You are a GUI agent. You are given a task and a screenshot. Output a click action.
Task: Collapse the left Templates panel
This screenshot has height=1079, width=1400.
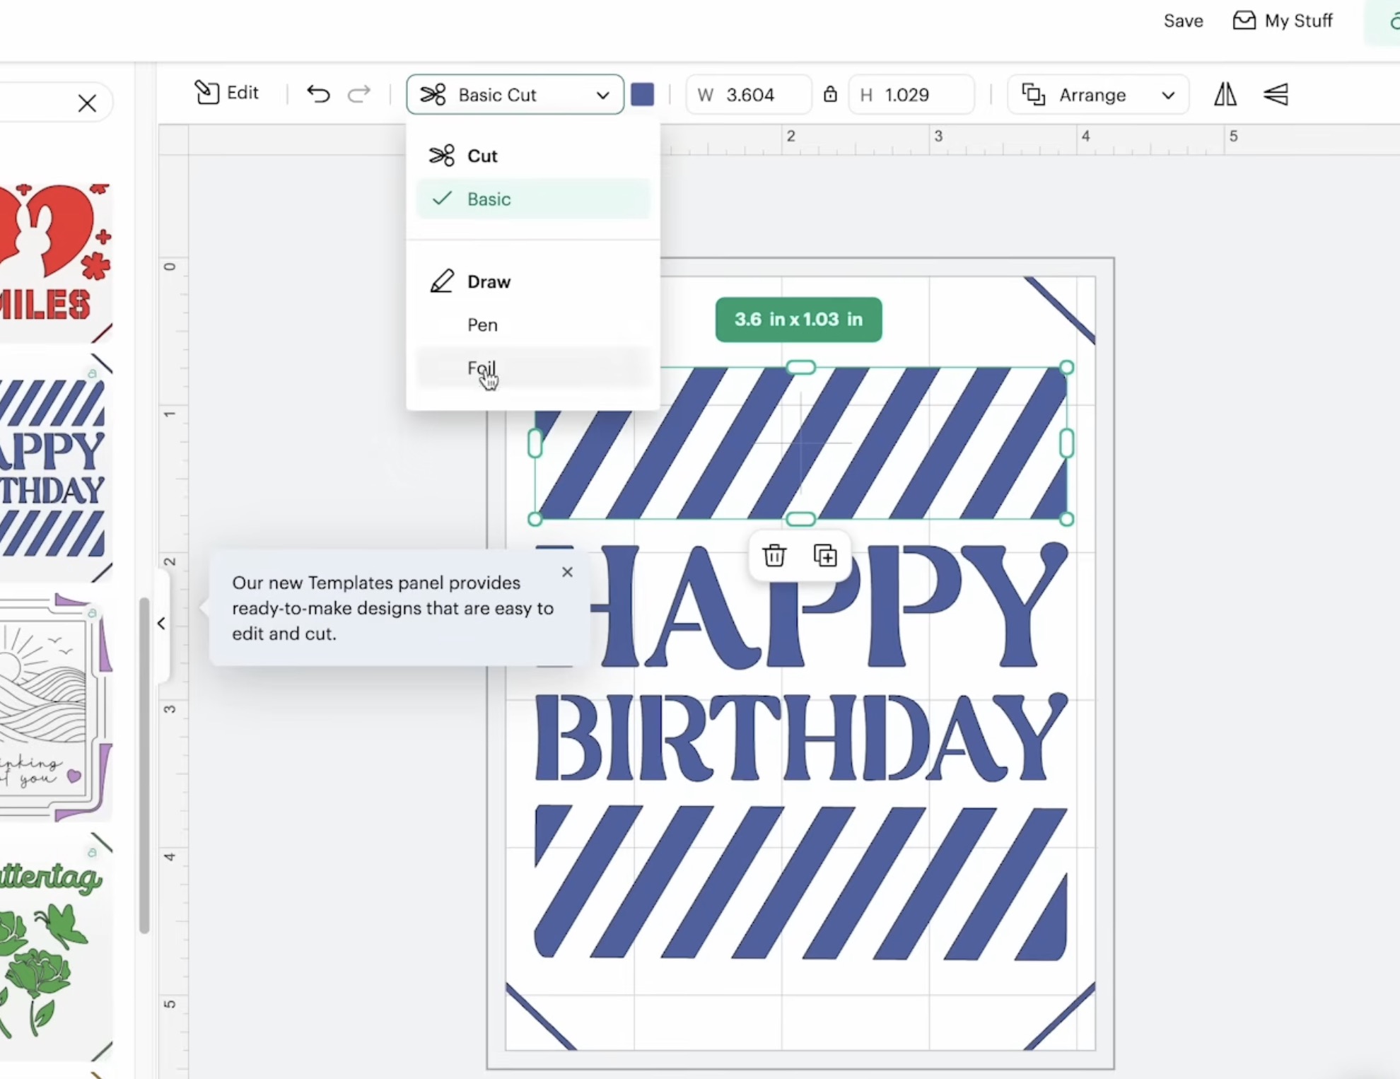[161, 623]
